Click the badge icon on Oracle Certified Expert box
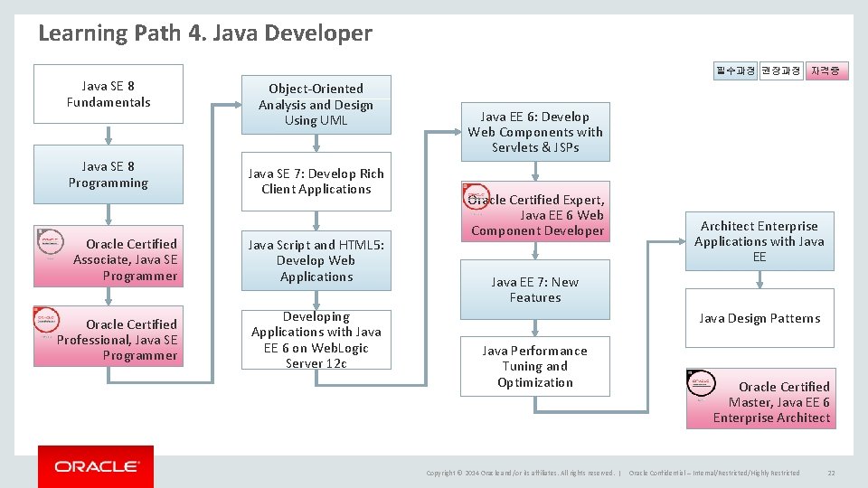This screenshot has width=868, height=488. tap(476, 197)
